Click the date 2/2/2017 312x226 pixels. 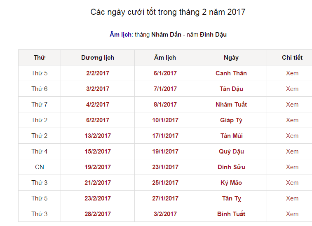coord(98,73)
